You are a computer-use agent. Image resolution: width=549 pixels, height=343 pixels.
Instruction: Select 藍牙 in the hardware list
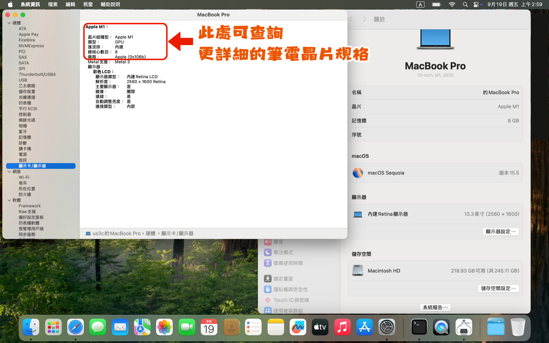point(23,131)
